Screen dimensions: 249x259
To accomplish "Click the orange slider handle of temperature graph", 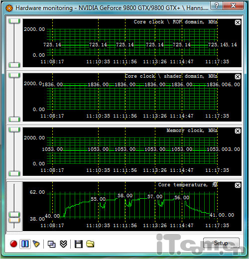I will [x=14, y=220].
